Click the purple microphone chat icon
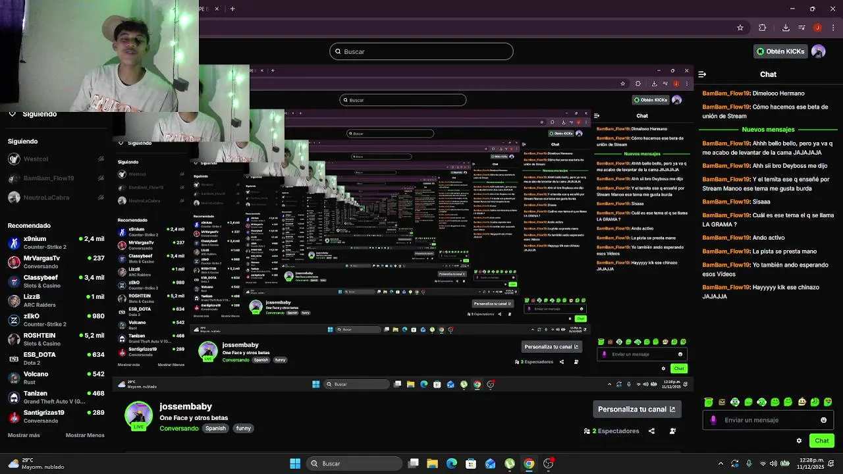The image size is (843, 474). pos(713,420)
